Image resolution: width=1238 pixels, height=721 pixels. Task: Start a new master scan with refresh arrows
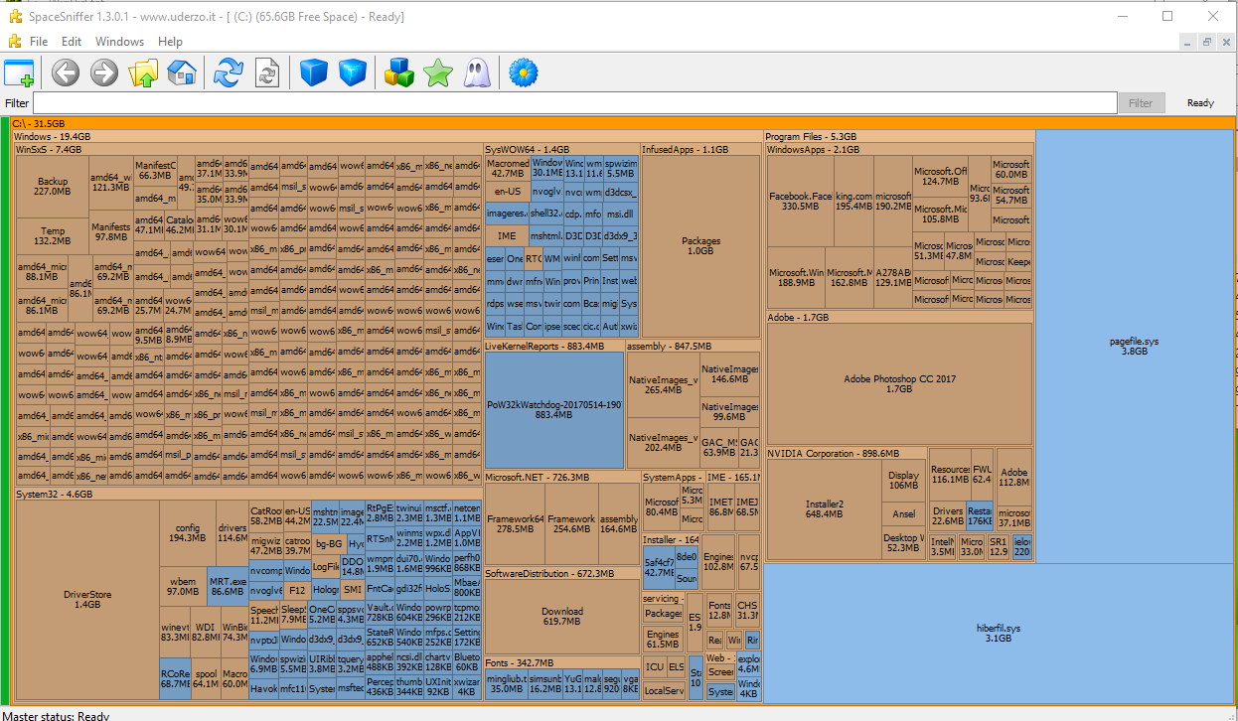(x=229, y=72)
